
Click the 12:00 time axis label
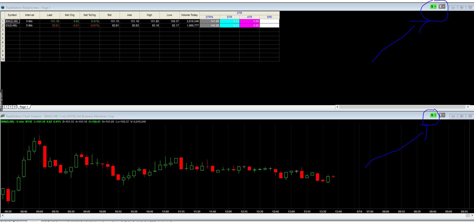click(x=228, y=212)
